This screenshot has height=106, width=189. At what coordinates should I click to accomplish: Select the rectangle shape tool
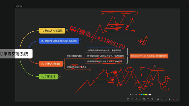click(128, 99)
